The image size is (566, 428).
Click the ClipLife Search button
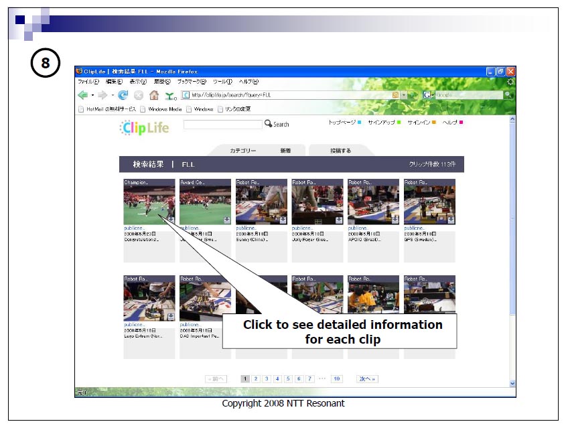tap(277, 124)
